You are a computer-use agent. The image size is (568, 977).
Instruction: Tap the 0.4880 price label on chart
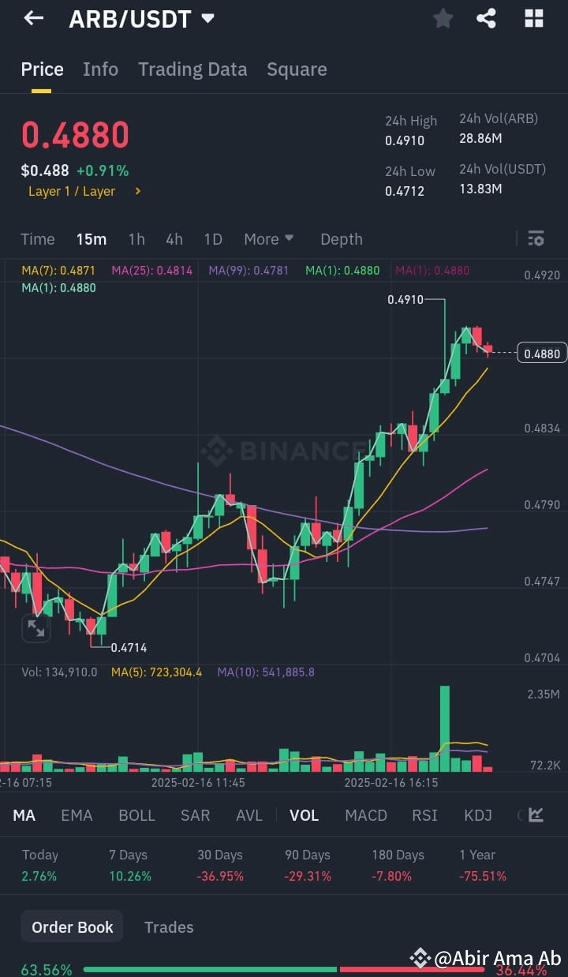(541, 353)
